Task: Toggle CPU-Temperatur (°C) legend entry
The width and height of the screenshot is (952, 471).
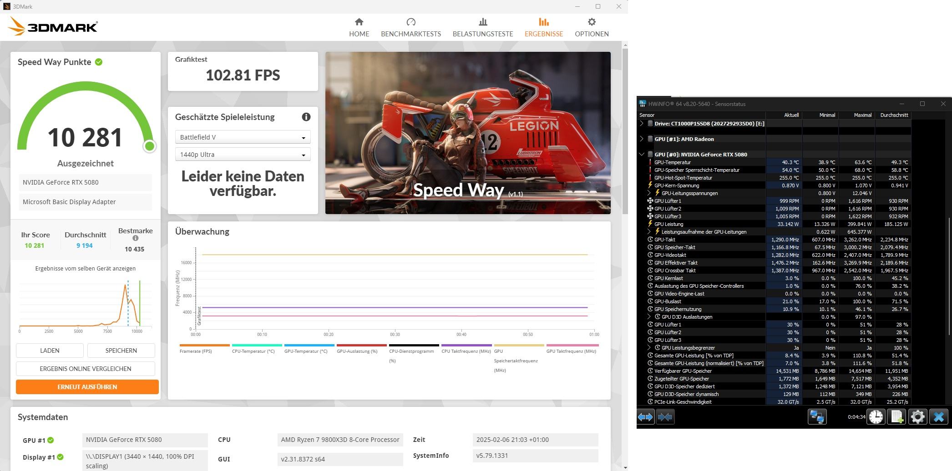Action: click(257, 349)
